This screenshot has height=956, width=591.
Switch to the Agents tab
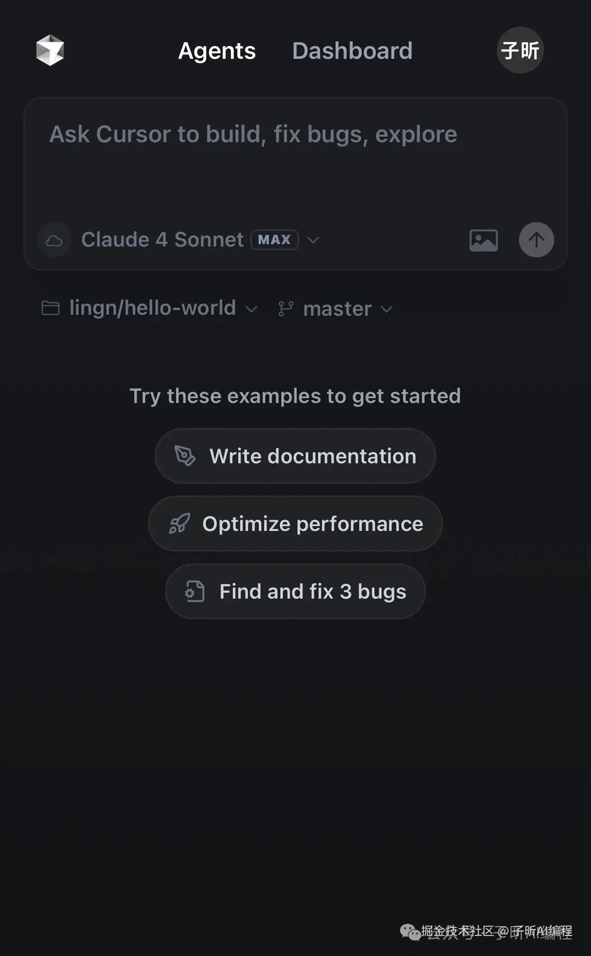coord(217,51)
